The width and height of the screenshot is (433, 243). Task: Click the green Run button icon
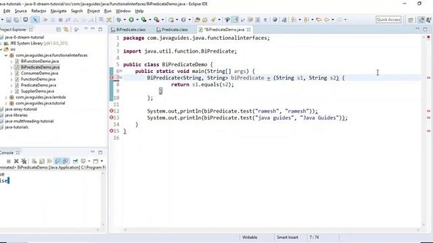131,20
